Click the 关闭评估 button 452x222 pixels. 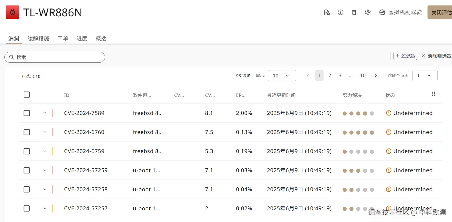click(x=440, y=12)
